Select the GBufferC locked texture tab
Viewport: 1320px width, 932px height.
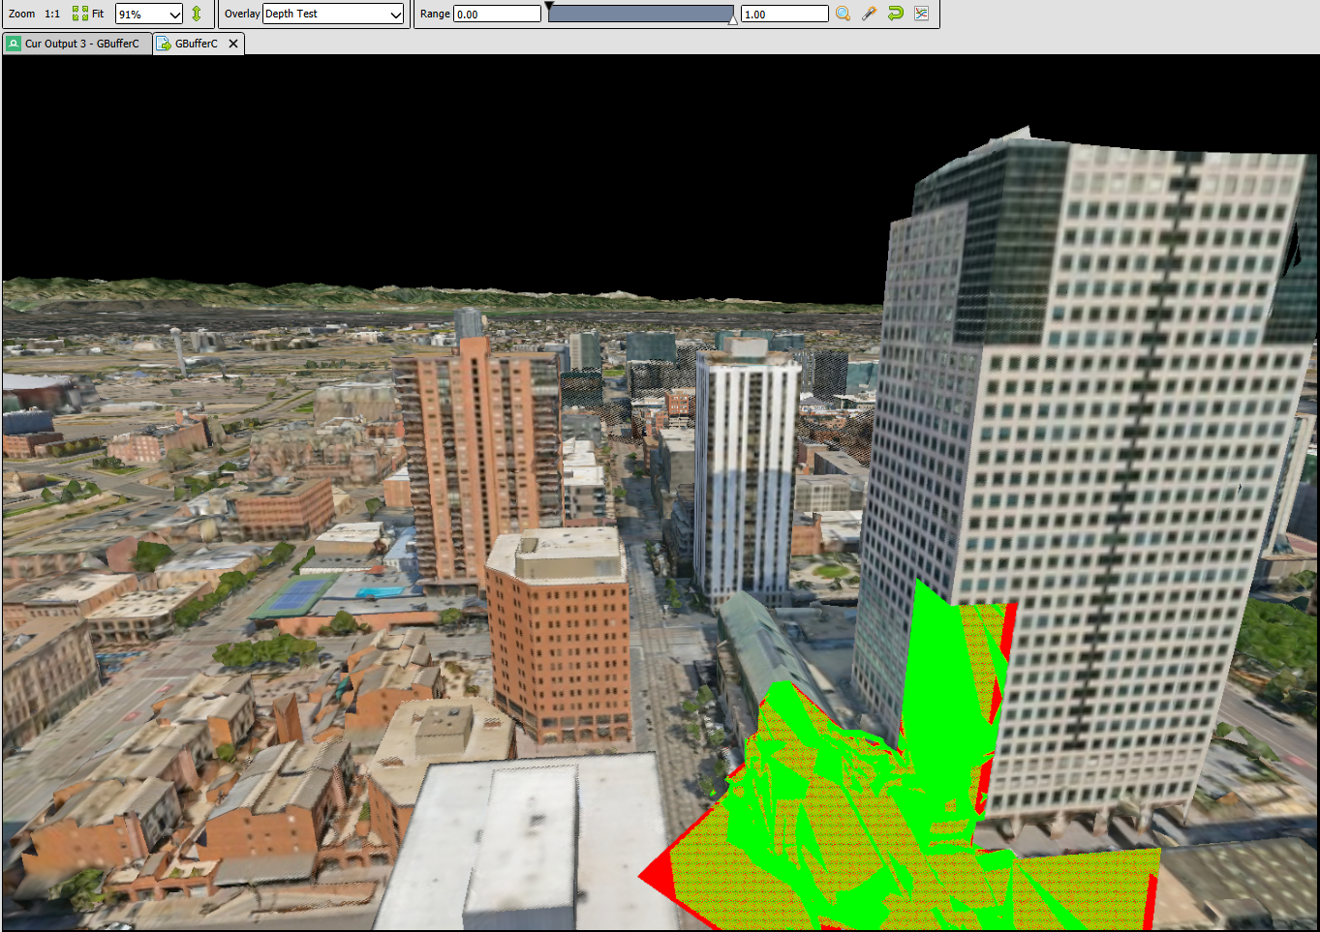(198, 44)
